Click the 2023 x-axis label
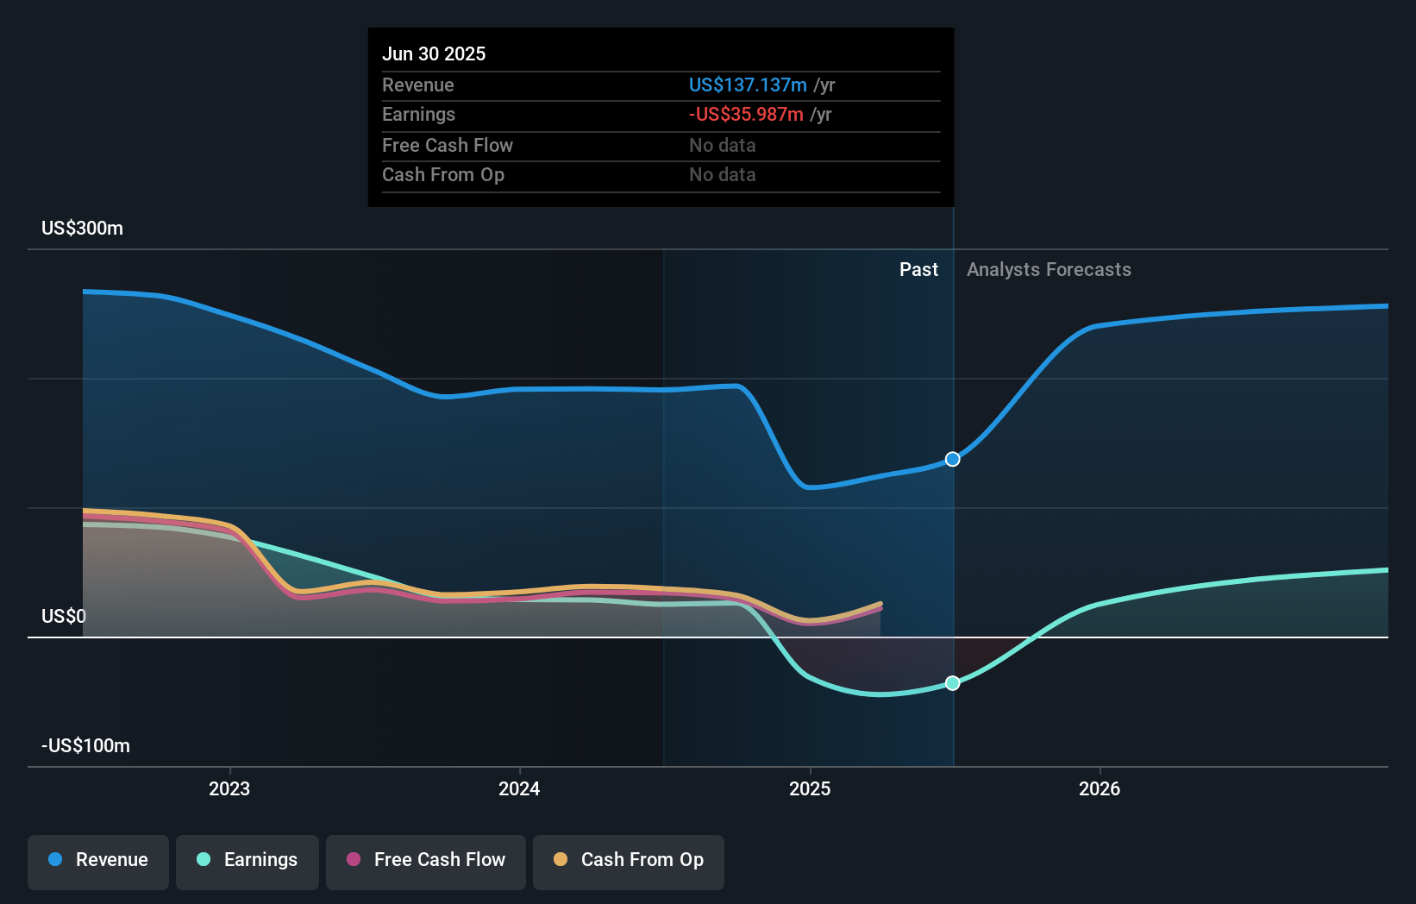 pos(229,788)
